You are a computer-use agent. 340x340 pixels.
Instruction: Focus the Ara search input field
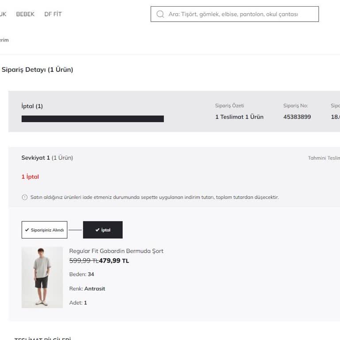click(239, 14)
